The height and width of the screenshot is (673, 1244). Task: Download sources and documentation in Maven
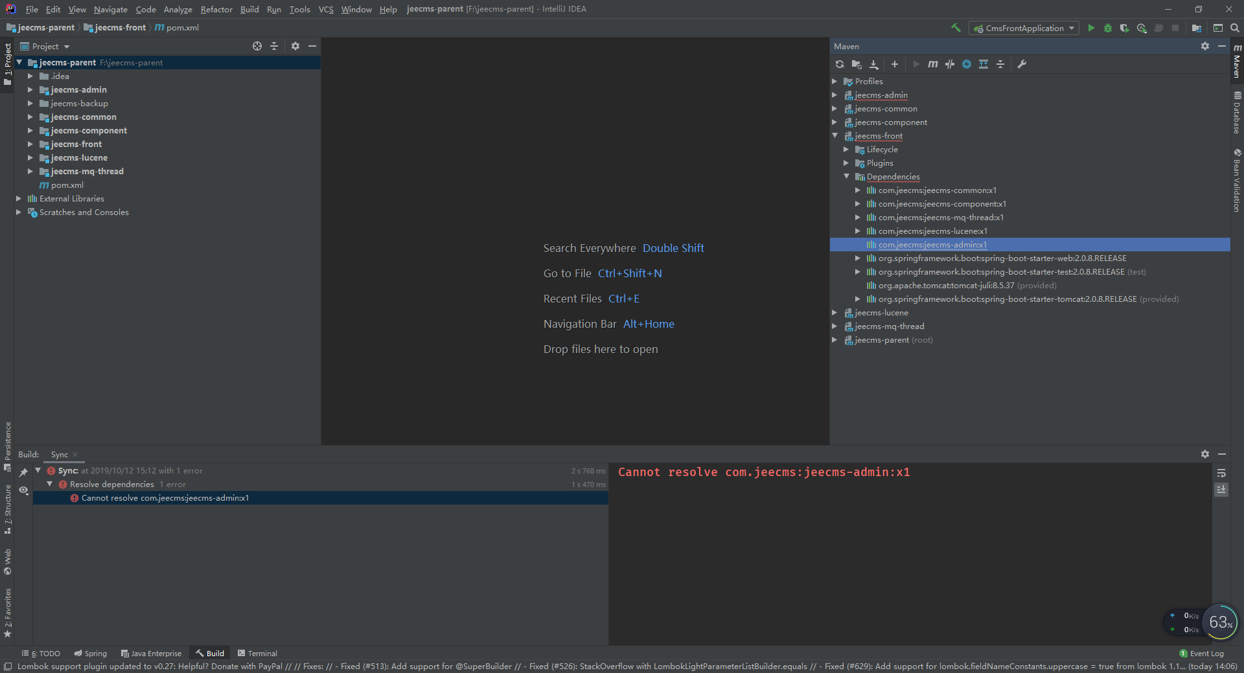(x=874, y=64)
